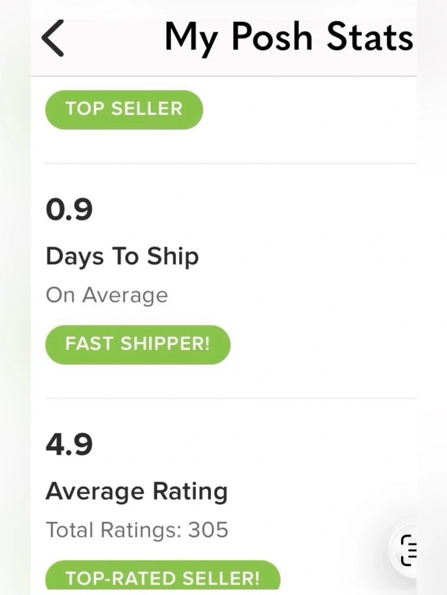Select the My Posh Stats title
This screenshot has height=595, width=447.
[x=289, y=38]
